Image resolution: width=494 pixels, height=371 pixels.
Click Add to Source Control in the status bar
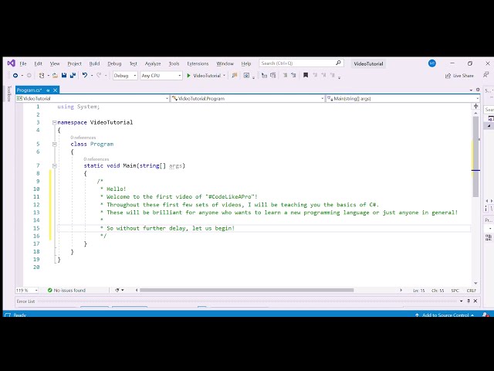[x=445, y=315]
